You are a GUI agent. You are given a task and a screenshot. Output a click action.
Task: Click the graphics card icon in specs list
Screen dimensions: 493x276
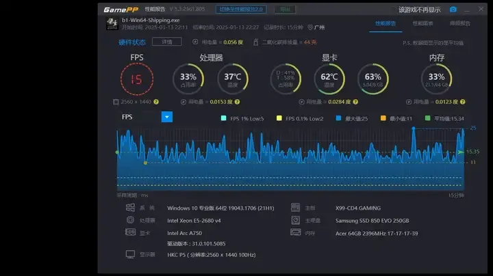coord(130,232)
